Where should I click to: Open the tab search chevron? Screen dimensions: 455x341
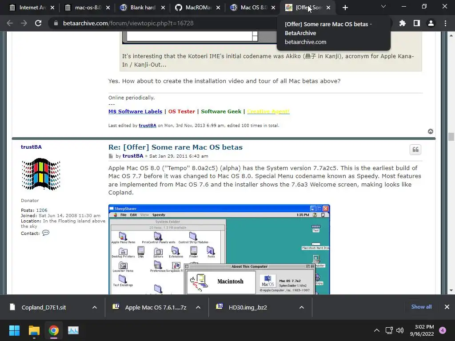[383, 6]
